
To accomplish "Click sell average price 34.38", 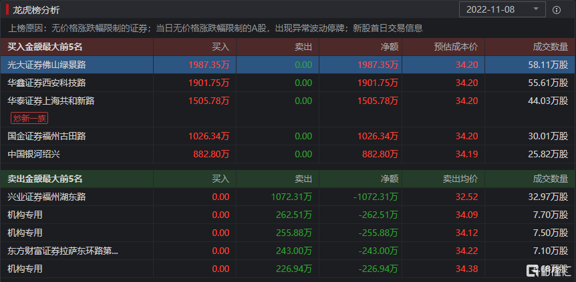I will 467,269.
